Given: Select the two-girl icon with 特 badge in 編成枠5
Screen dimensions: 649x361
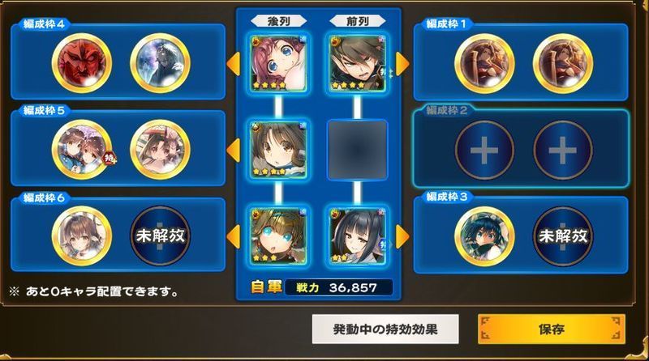Looking at the screenshot, I should tap(82, 150).
